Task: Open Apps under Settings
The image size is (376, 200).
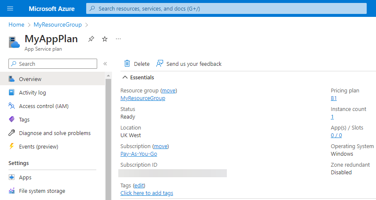Action: pyautogui.click(x=52, y=177)
